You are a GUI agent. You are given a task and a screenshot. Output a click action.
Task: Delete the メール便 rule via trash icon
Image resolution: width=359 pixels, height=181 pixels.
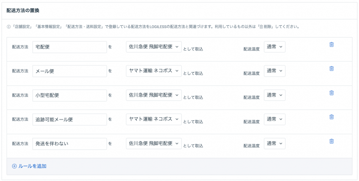tap(331, 68)
